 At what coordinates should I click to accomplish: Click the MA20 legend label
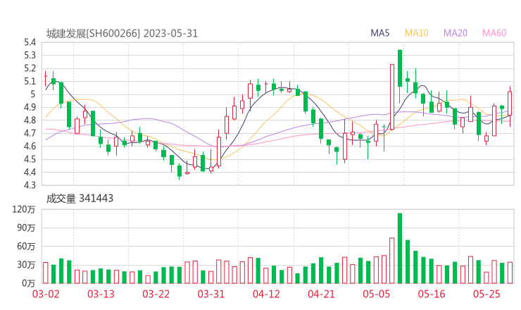pyautogui.click(x=456, y=33)
